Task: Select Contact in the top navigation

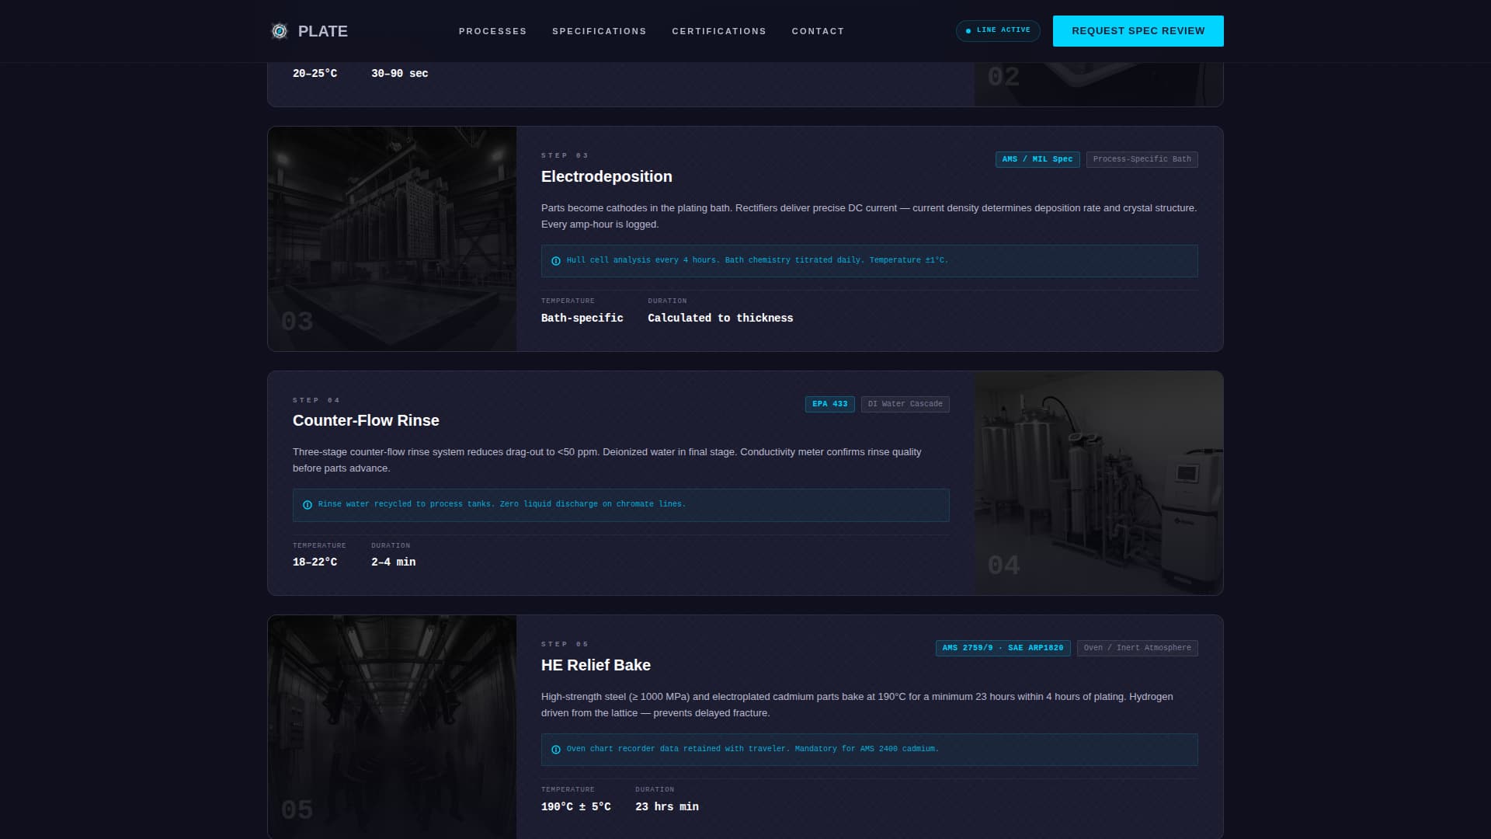Action: [x=818, y=31]
